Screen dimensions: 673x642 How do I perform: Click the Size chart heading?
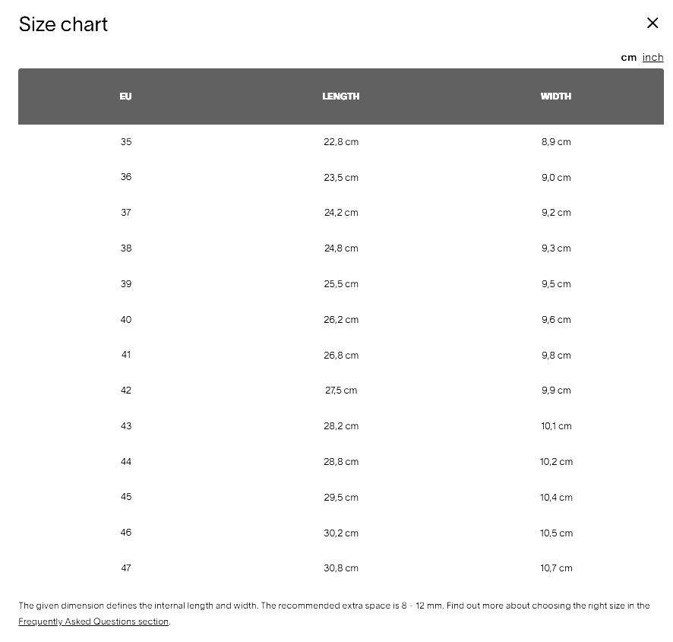pos(63,24)
